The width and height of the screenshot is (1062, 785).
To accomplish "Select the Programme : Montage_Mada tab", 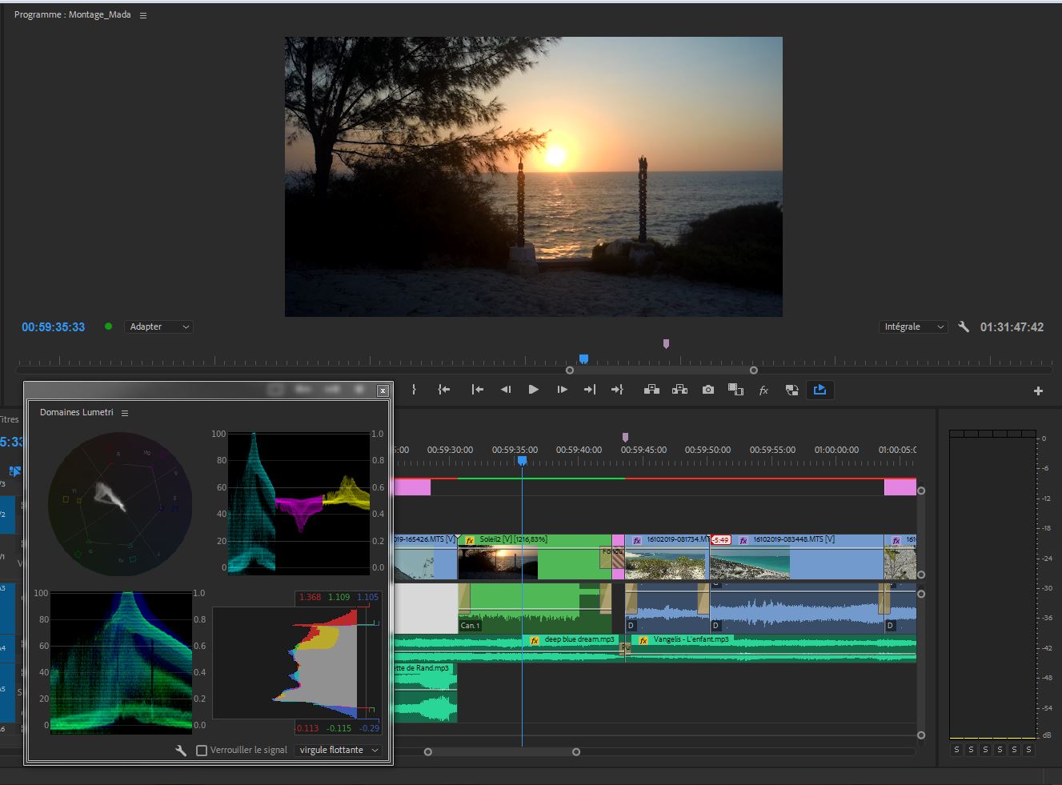I will 73,14.
